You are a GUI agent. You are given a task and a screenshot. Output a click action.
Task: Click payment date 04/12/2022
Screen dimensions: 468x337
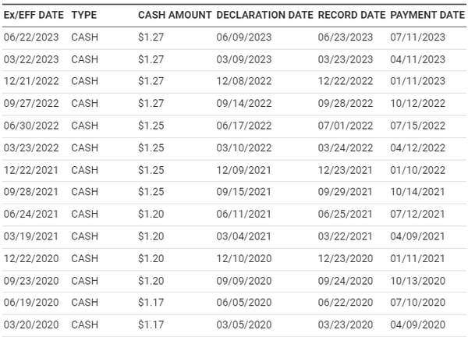point(417,147)
